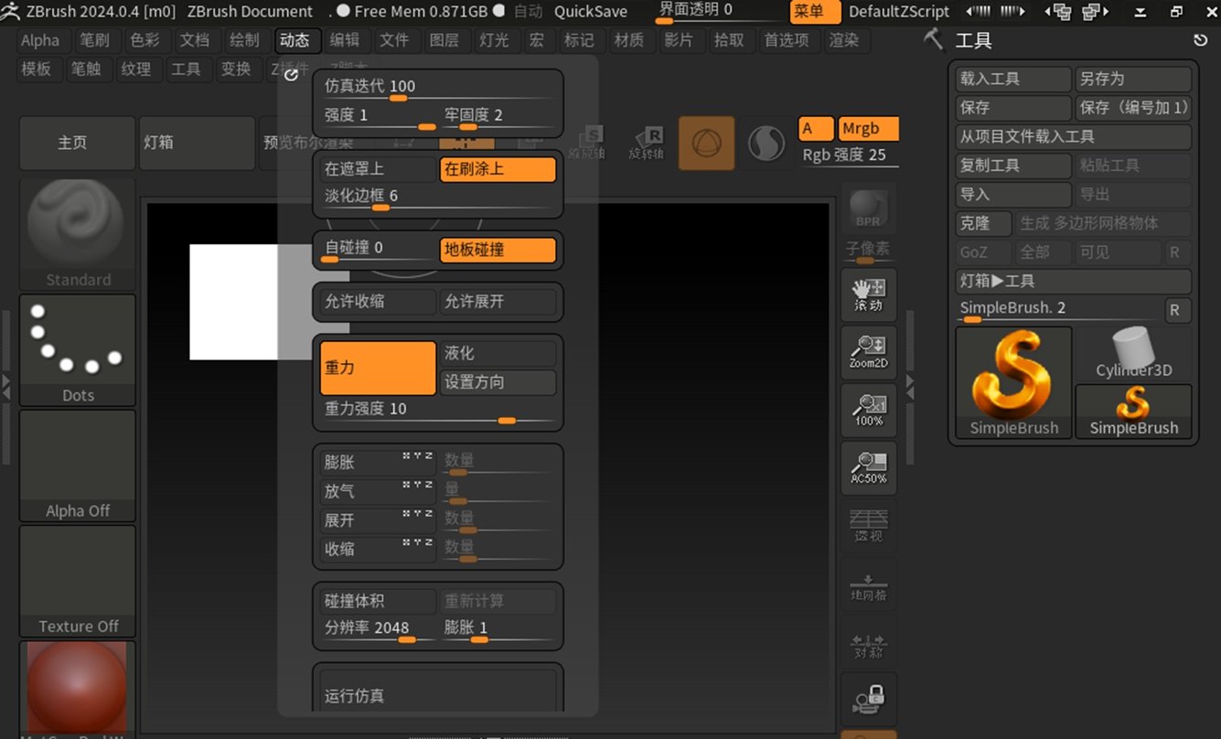Select the Scroll (滚动) hand icon
The width and height of the screenshot is (1221, 739).
click(868, 295)
